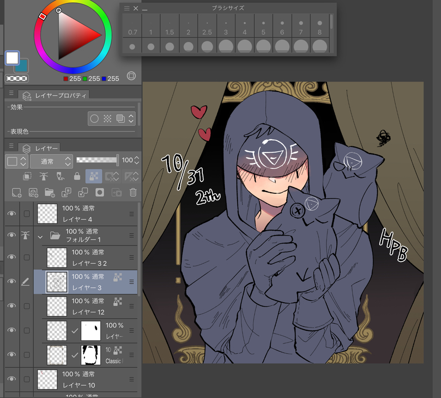Toggle lock transparent pixels icon
Viewport: 441px width, 398px height.
point(94,176)
